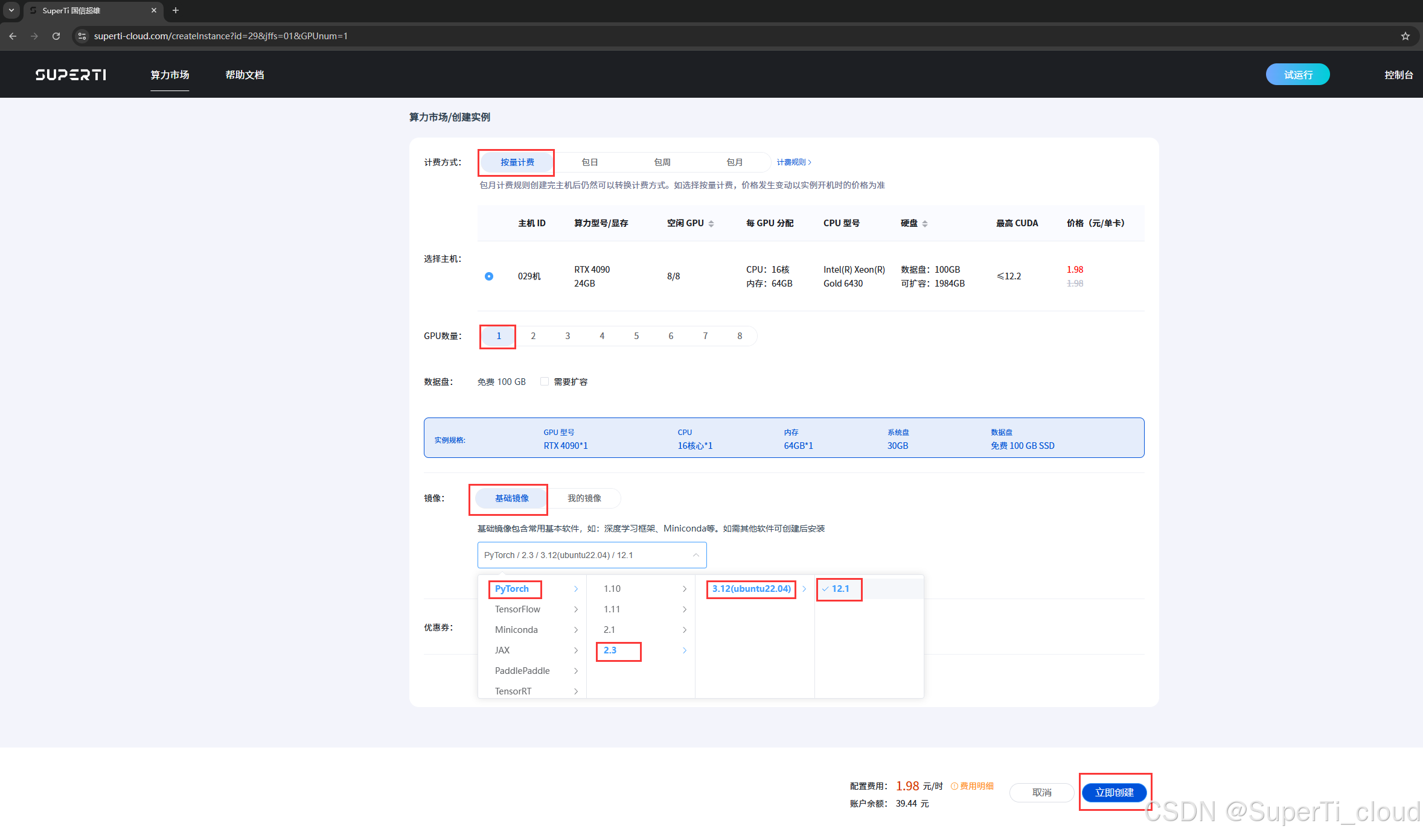Expand PaddlePaddle framework option
This screenshot has width=1423, height=835.
(x=532, y=671)
